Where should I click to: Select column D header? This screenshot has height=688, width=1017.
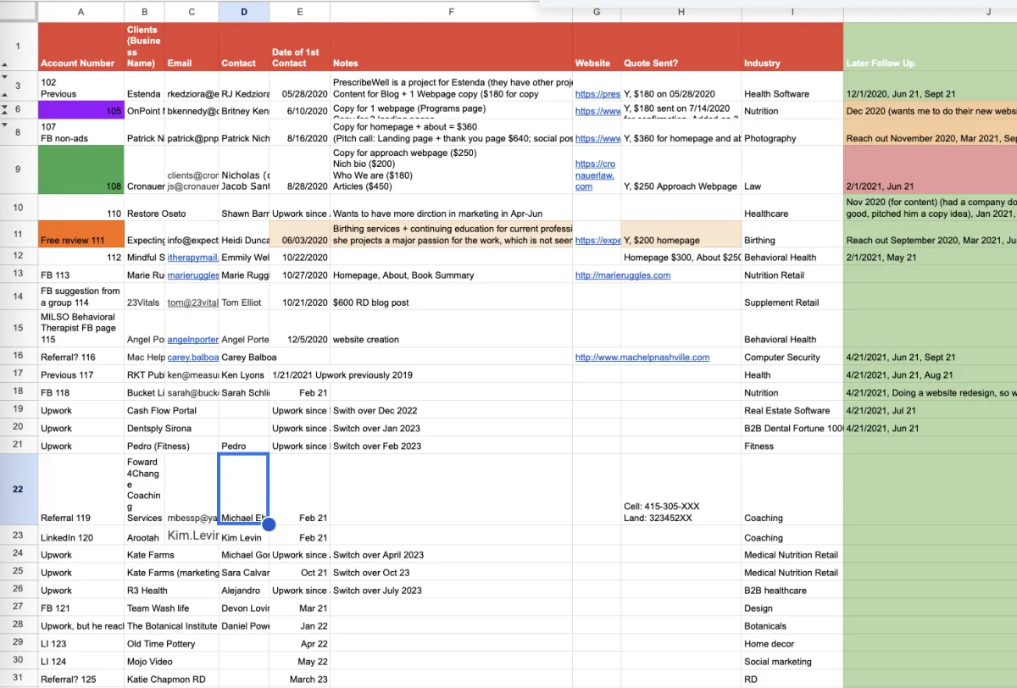(x=244, y=11)
